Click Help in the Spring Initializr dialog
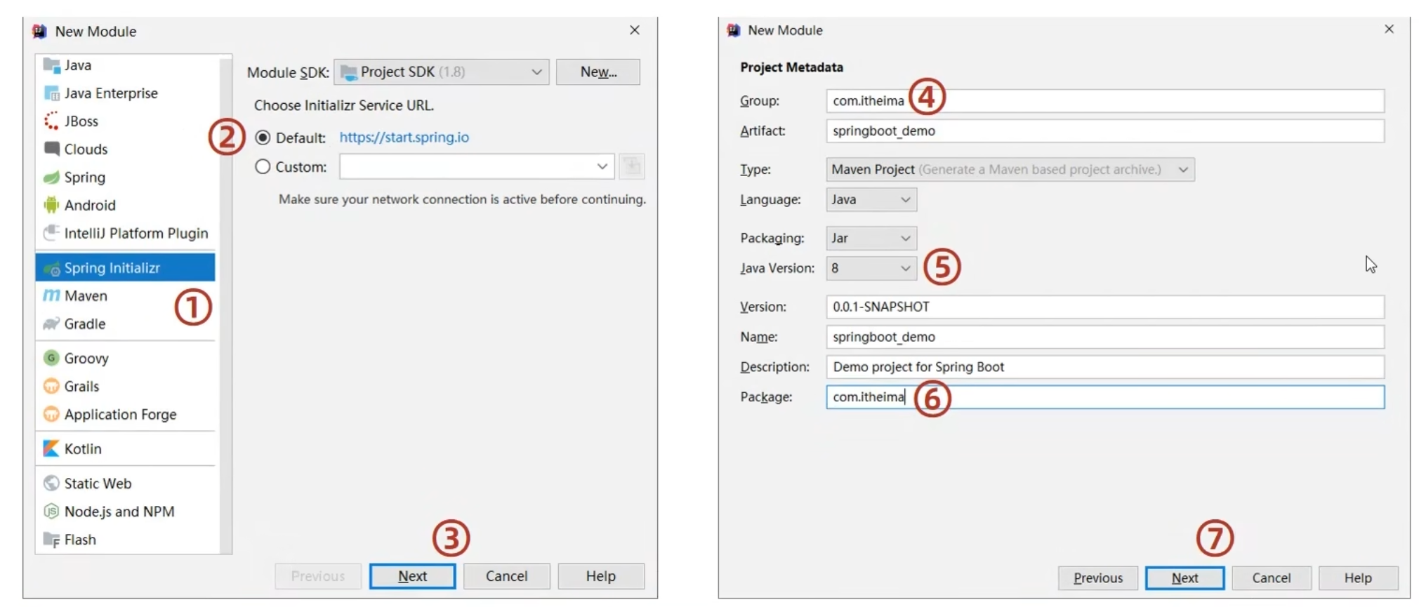 point(601,576)
